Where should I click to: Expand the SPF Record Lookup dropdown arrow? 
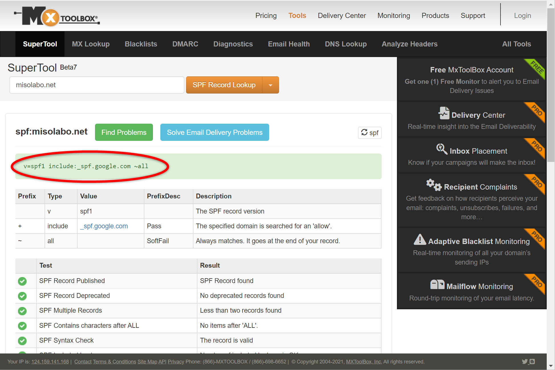click(x=270, y=85)
